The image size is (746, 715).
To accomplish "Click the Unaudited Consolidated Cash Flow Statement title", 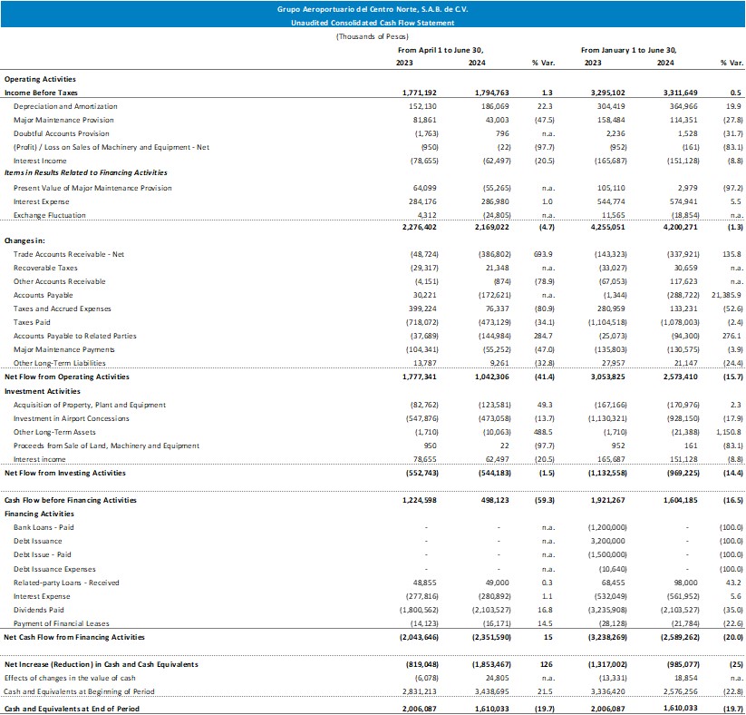I will pos(373,23).
